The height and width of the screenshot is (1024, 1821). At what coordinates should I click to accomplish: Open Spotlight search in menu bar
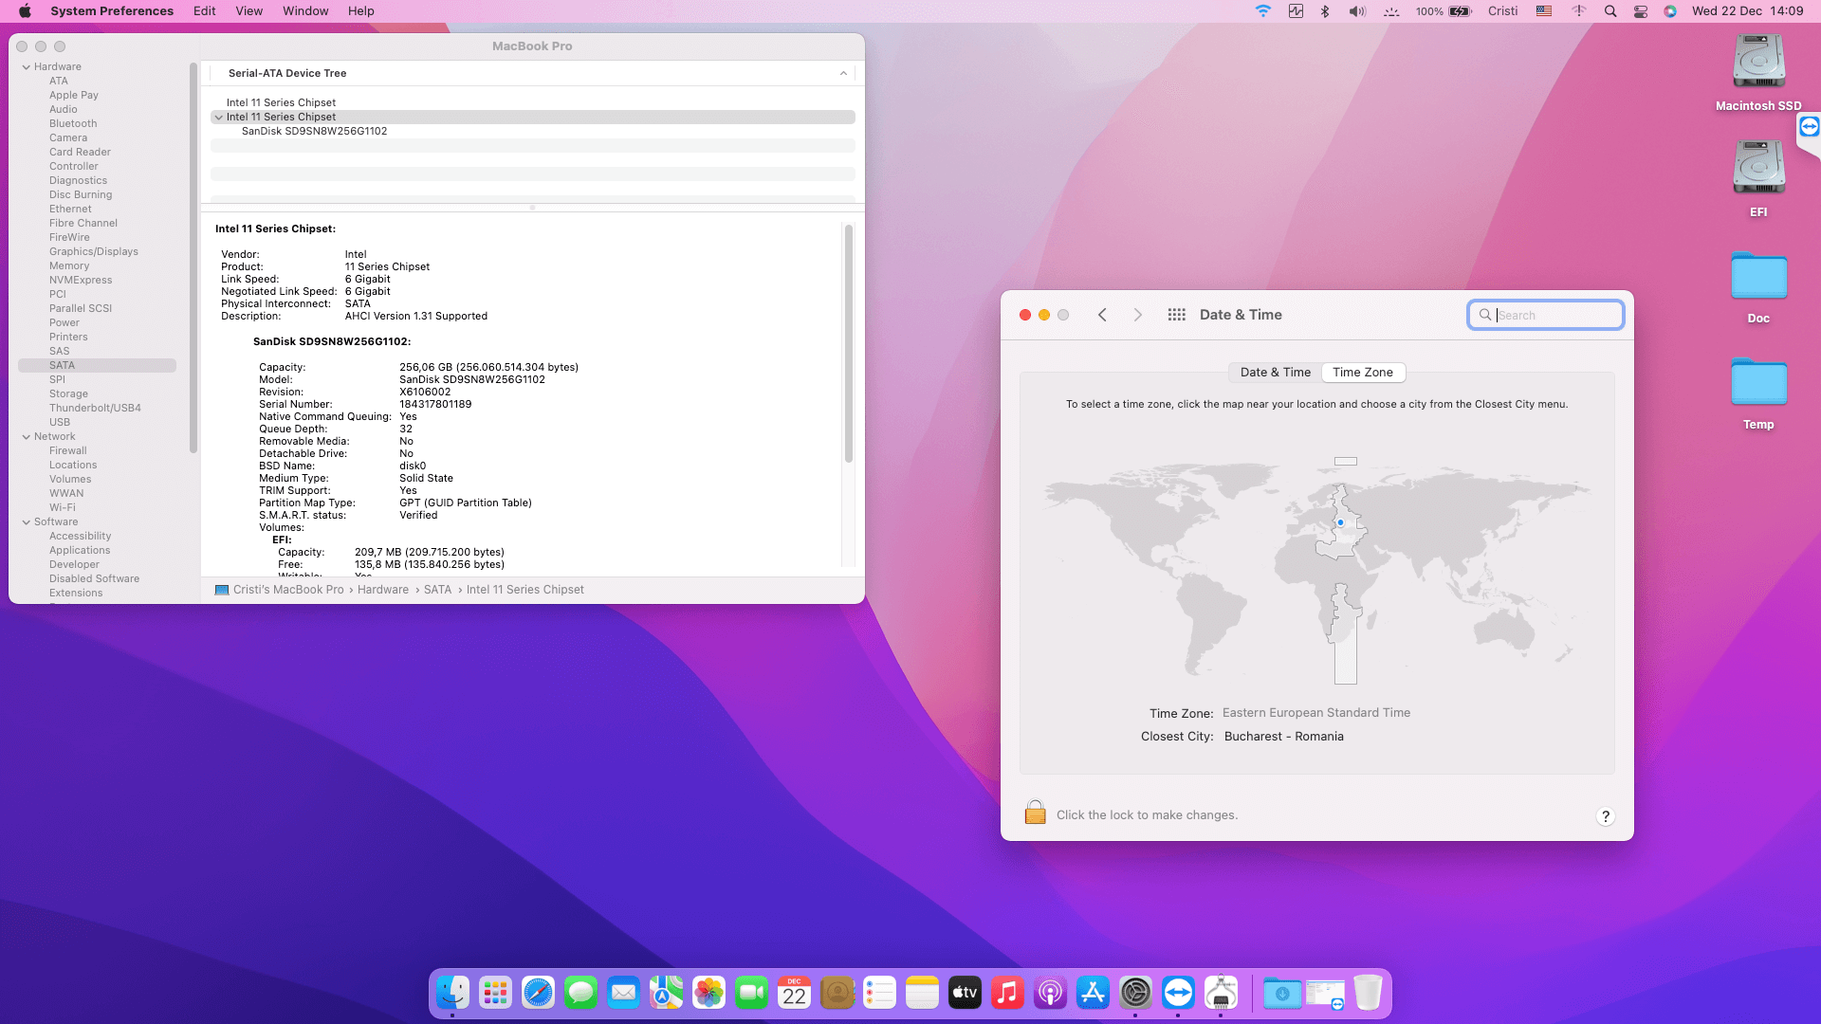coord(1609,11)
